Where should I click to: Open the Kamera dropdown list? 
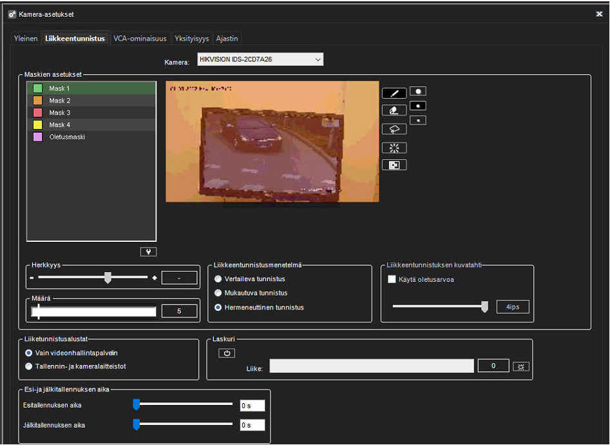(x=318, y=60)
